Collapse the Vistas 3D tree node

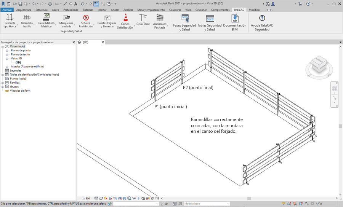pyautogui.click(x=7, y=59)
